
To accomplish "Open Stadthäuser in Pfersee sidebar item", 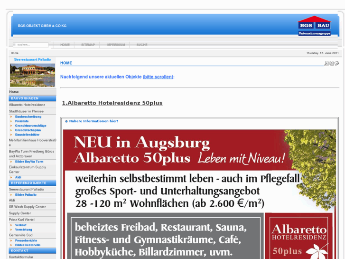I will (32, 111).
